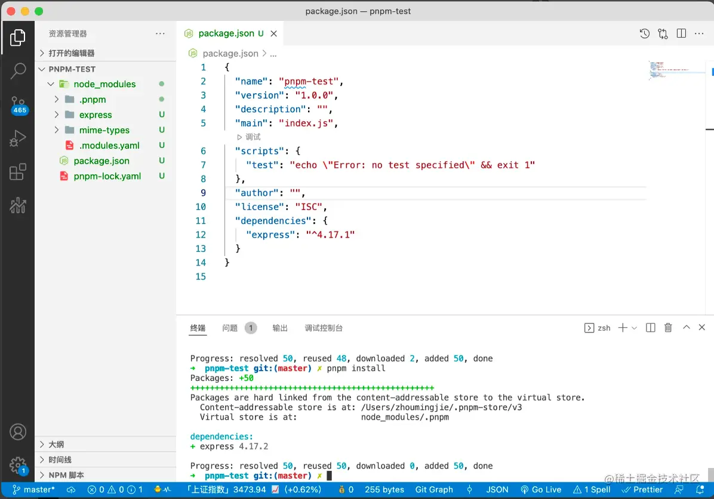714x499 pixels.
Task: Open package.json in the file tree
Action: (106, 161)
